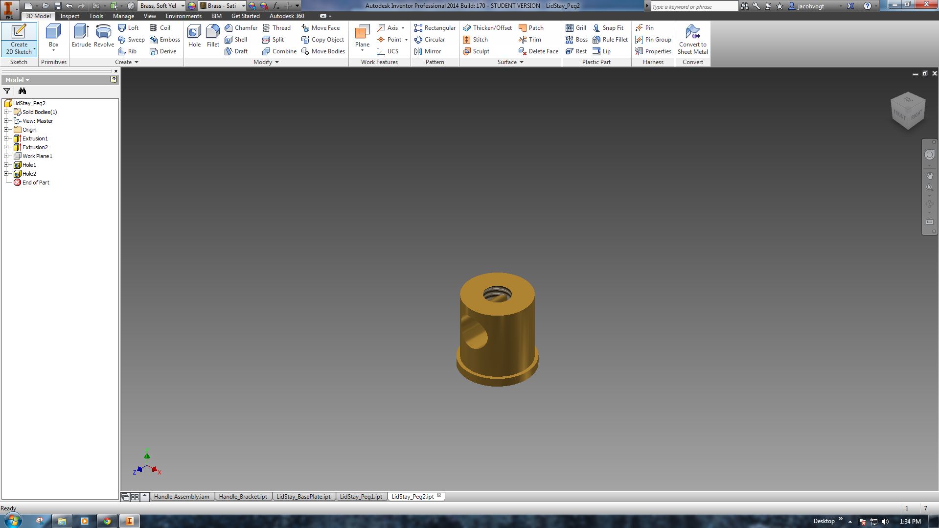This screenshot has width=939, height=528.
Task: Click the ViewCube in the viewport
Action: coord(908,111)
